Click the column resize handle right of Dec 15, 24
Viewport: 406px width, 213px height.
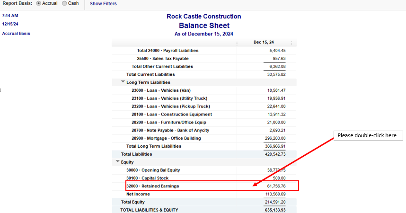[x=291, y=43]
